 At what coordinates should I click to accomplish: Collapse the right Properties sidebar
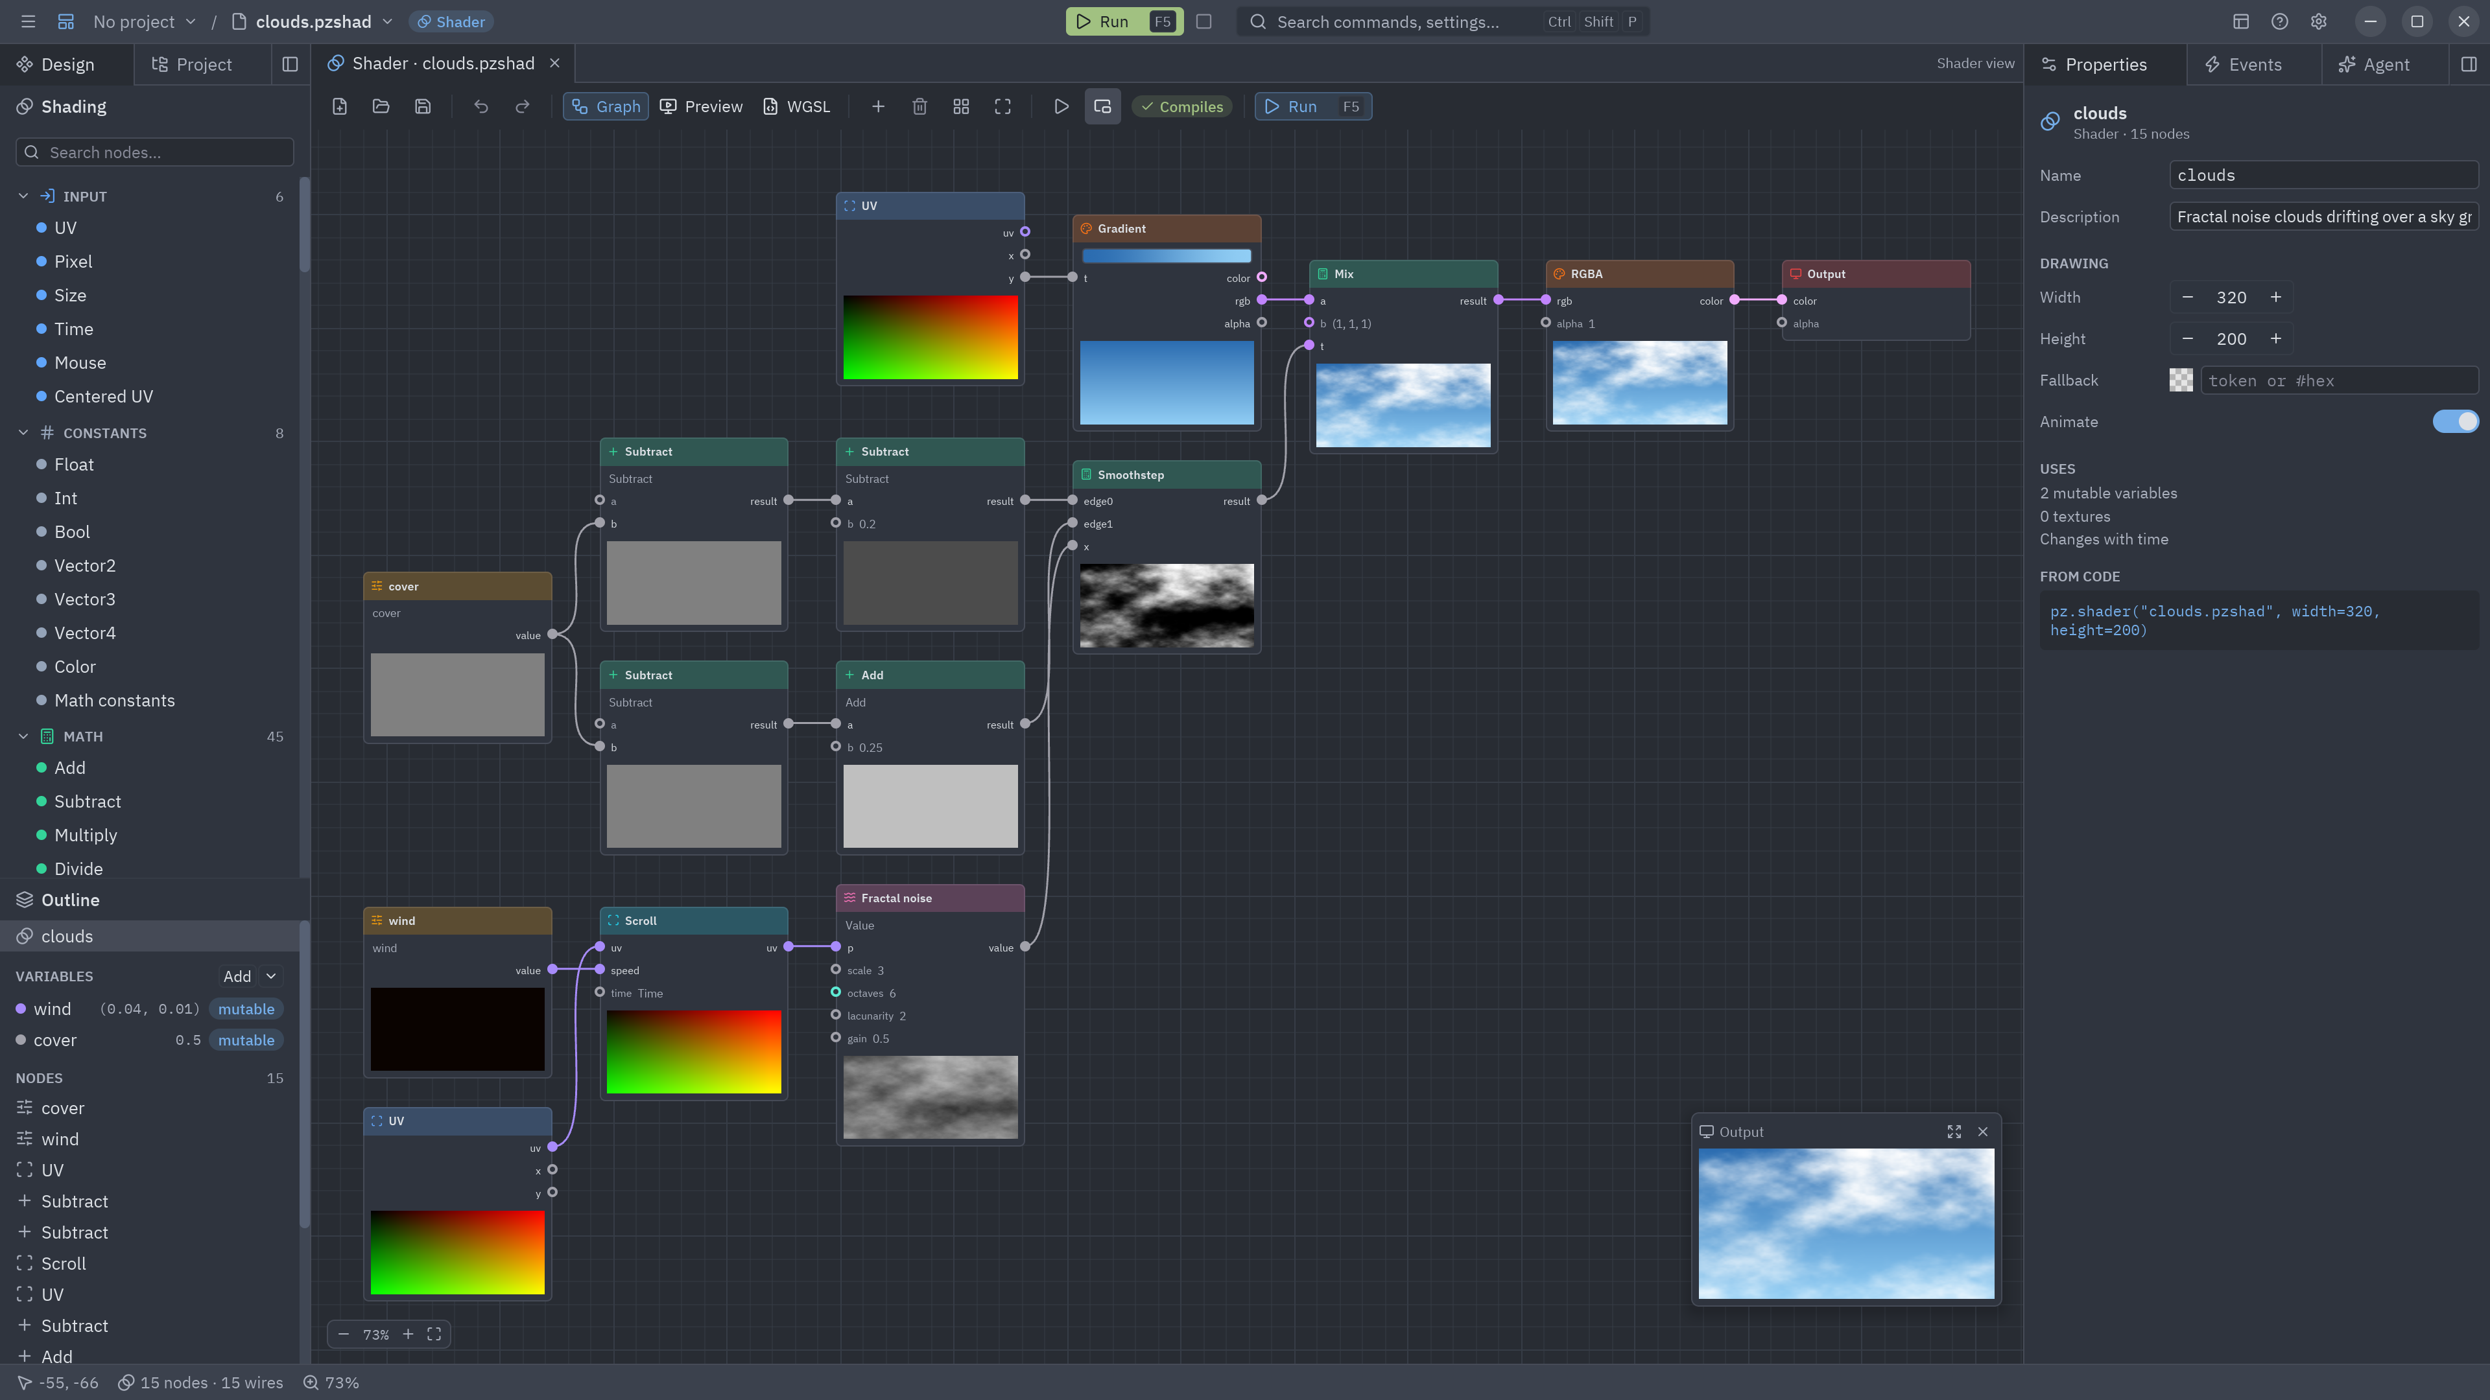[2469, 64]
